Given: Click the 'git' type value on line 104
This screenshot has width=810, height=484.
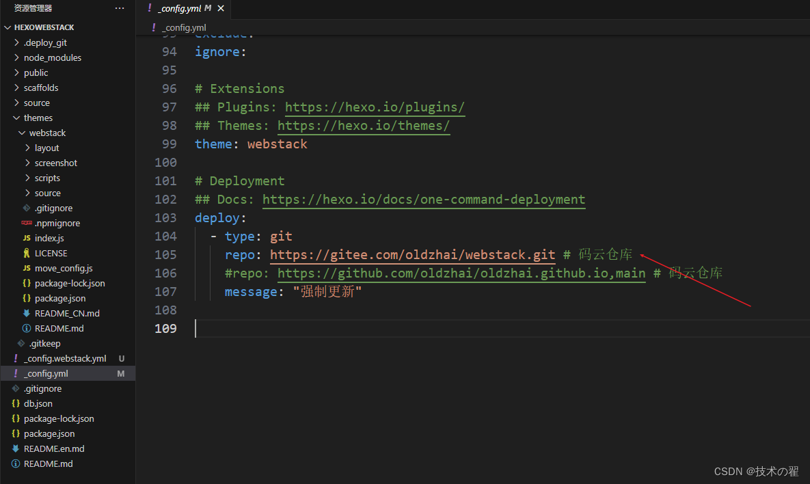Looking at the screenshot, I should coord(281,237).
